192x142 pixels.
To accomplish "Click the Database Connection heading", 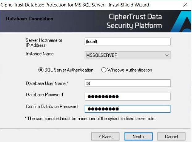I will coord(30,19).
